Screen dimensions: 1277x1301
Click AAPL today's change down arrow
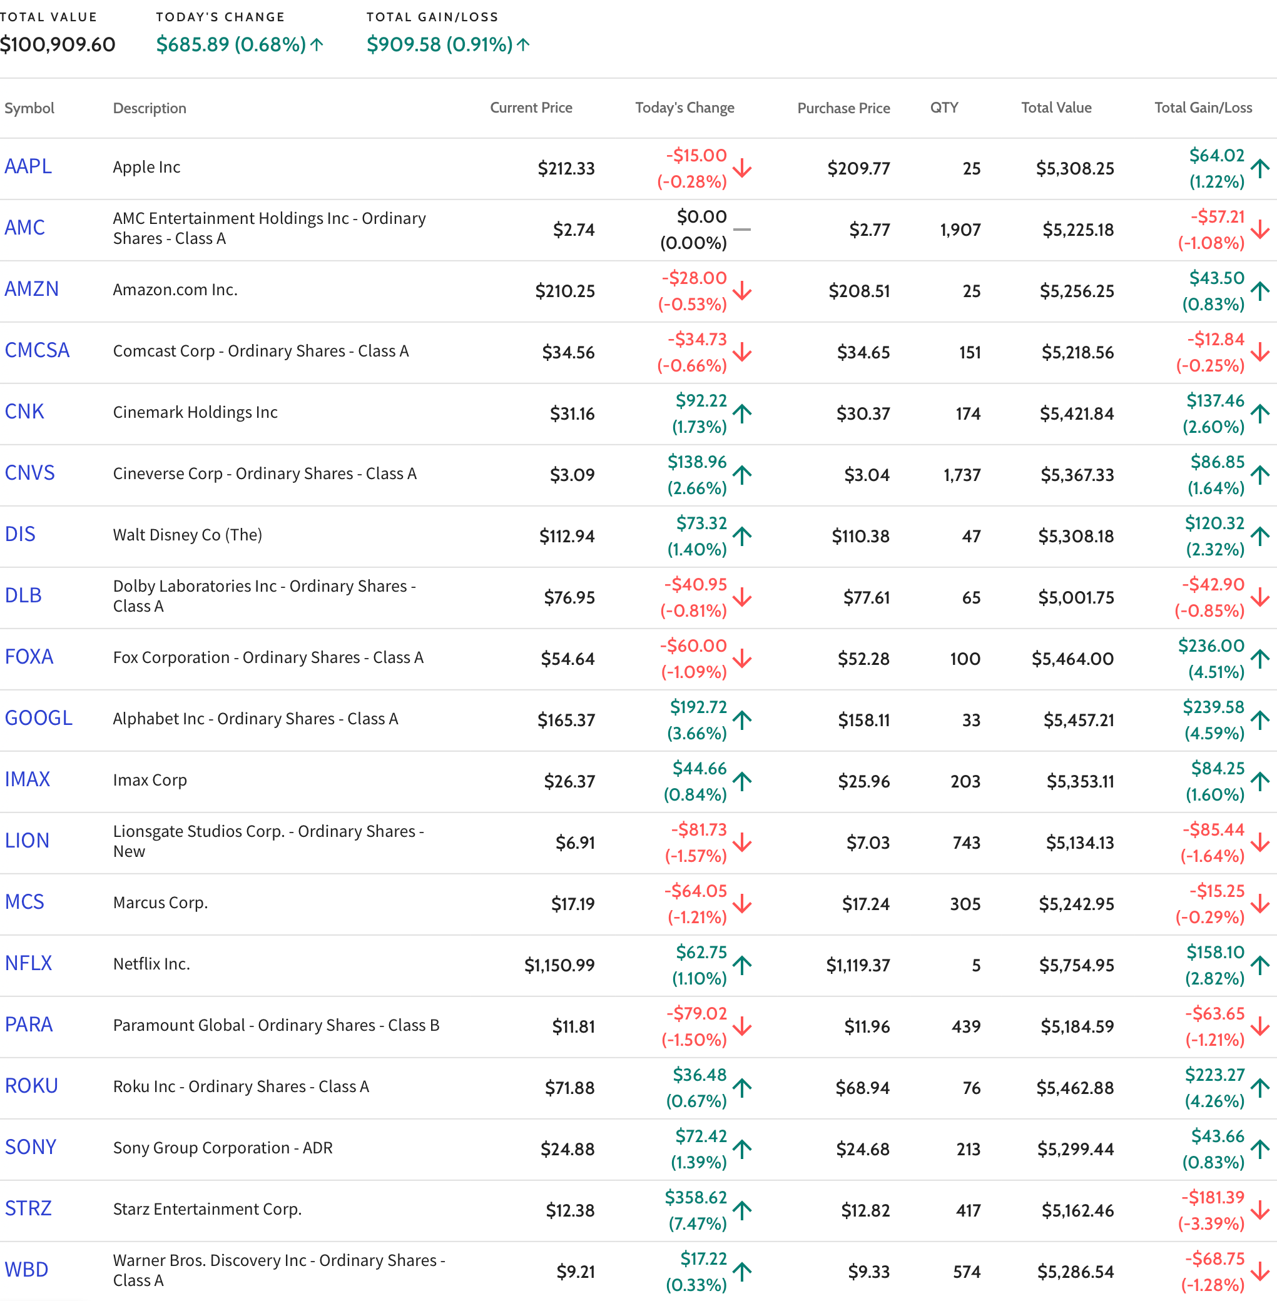coord(742,168)
